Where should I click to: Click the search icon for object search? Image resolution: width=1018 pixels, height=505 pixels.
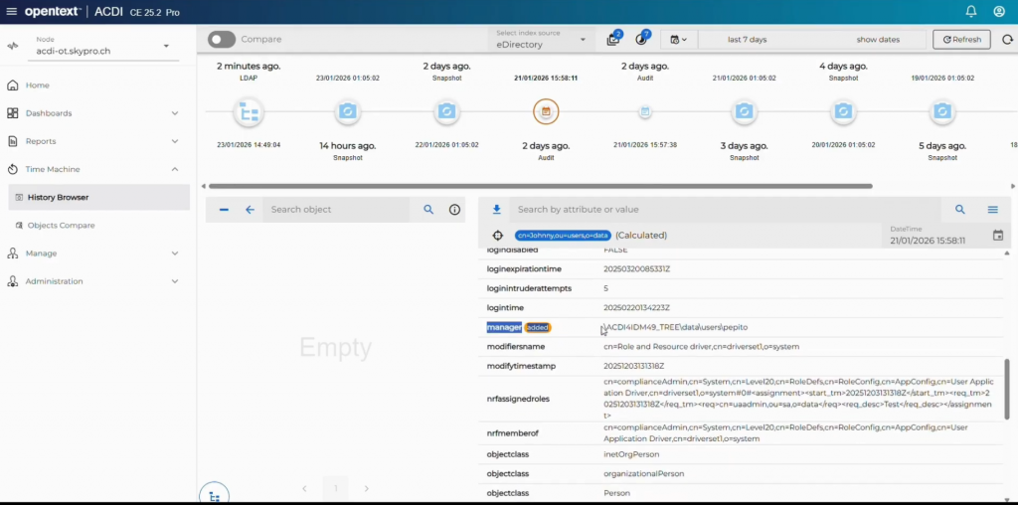[x=428, y=209]
